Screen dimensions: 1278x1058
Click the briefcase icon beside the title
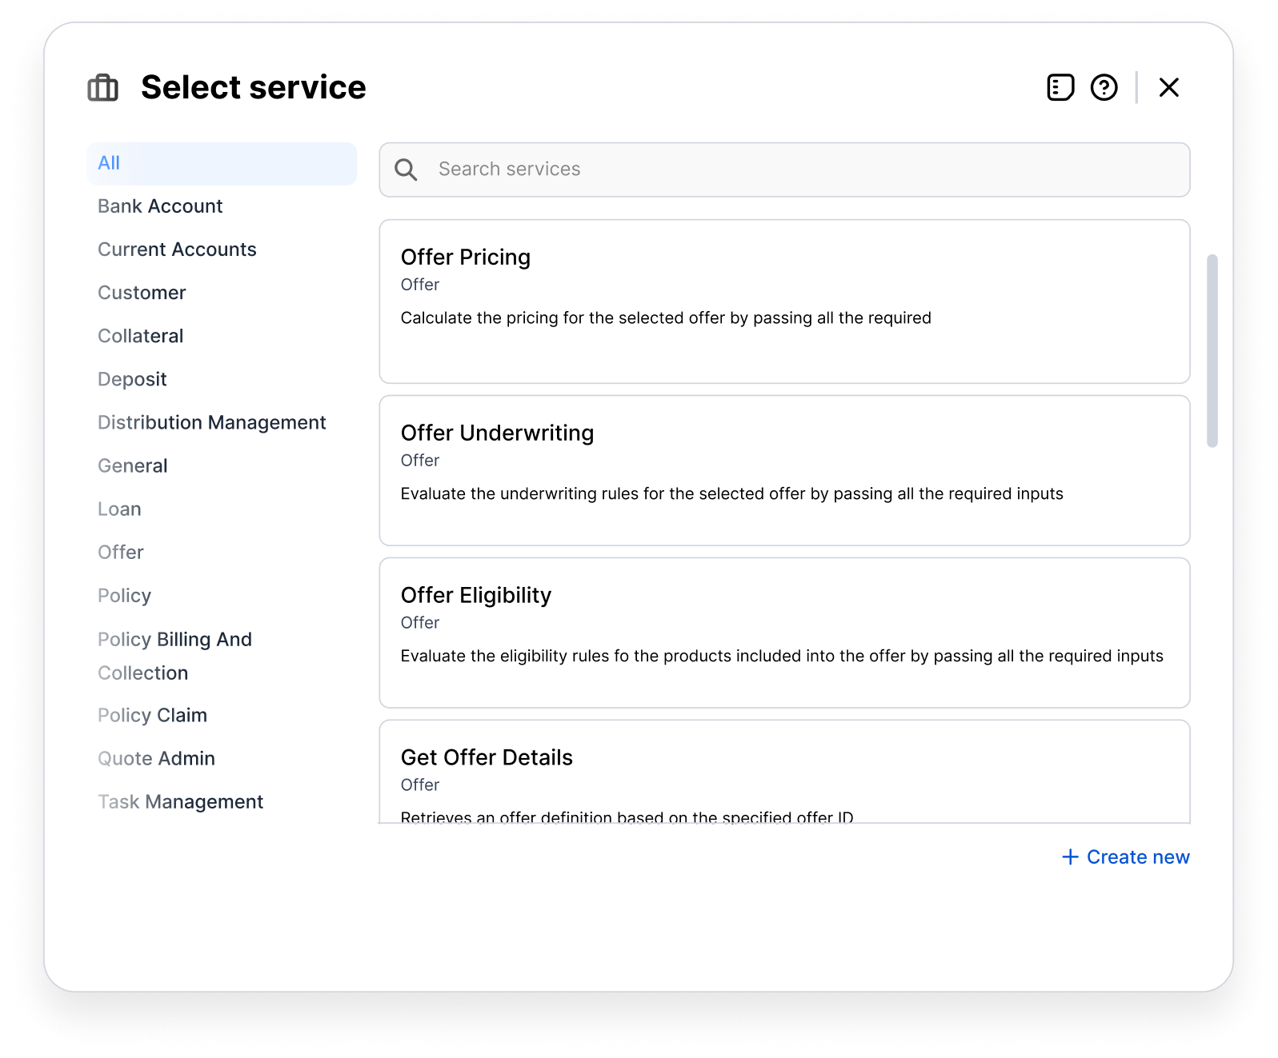tap(102, 88)
